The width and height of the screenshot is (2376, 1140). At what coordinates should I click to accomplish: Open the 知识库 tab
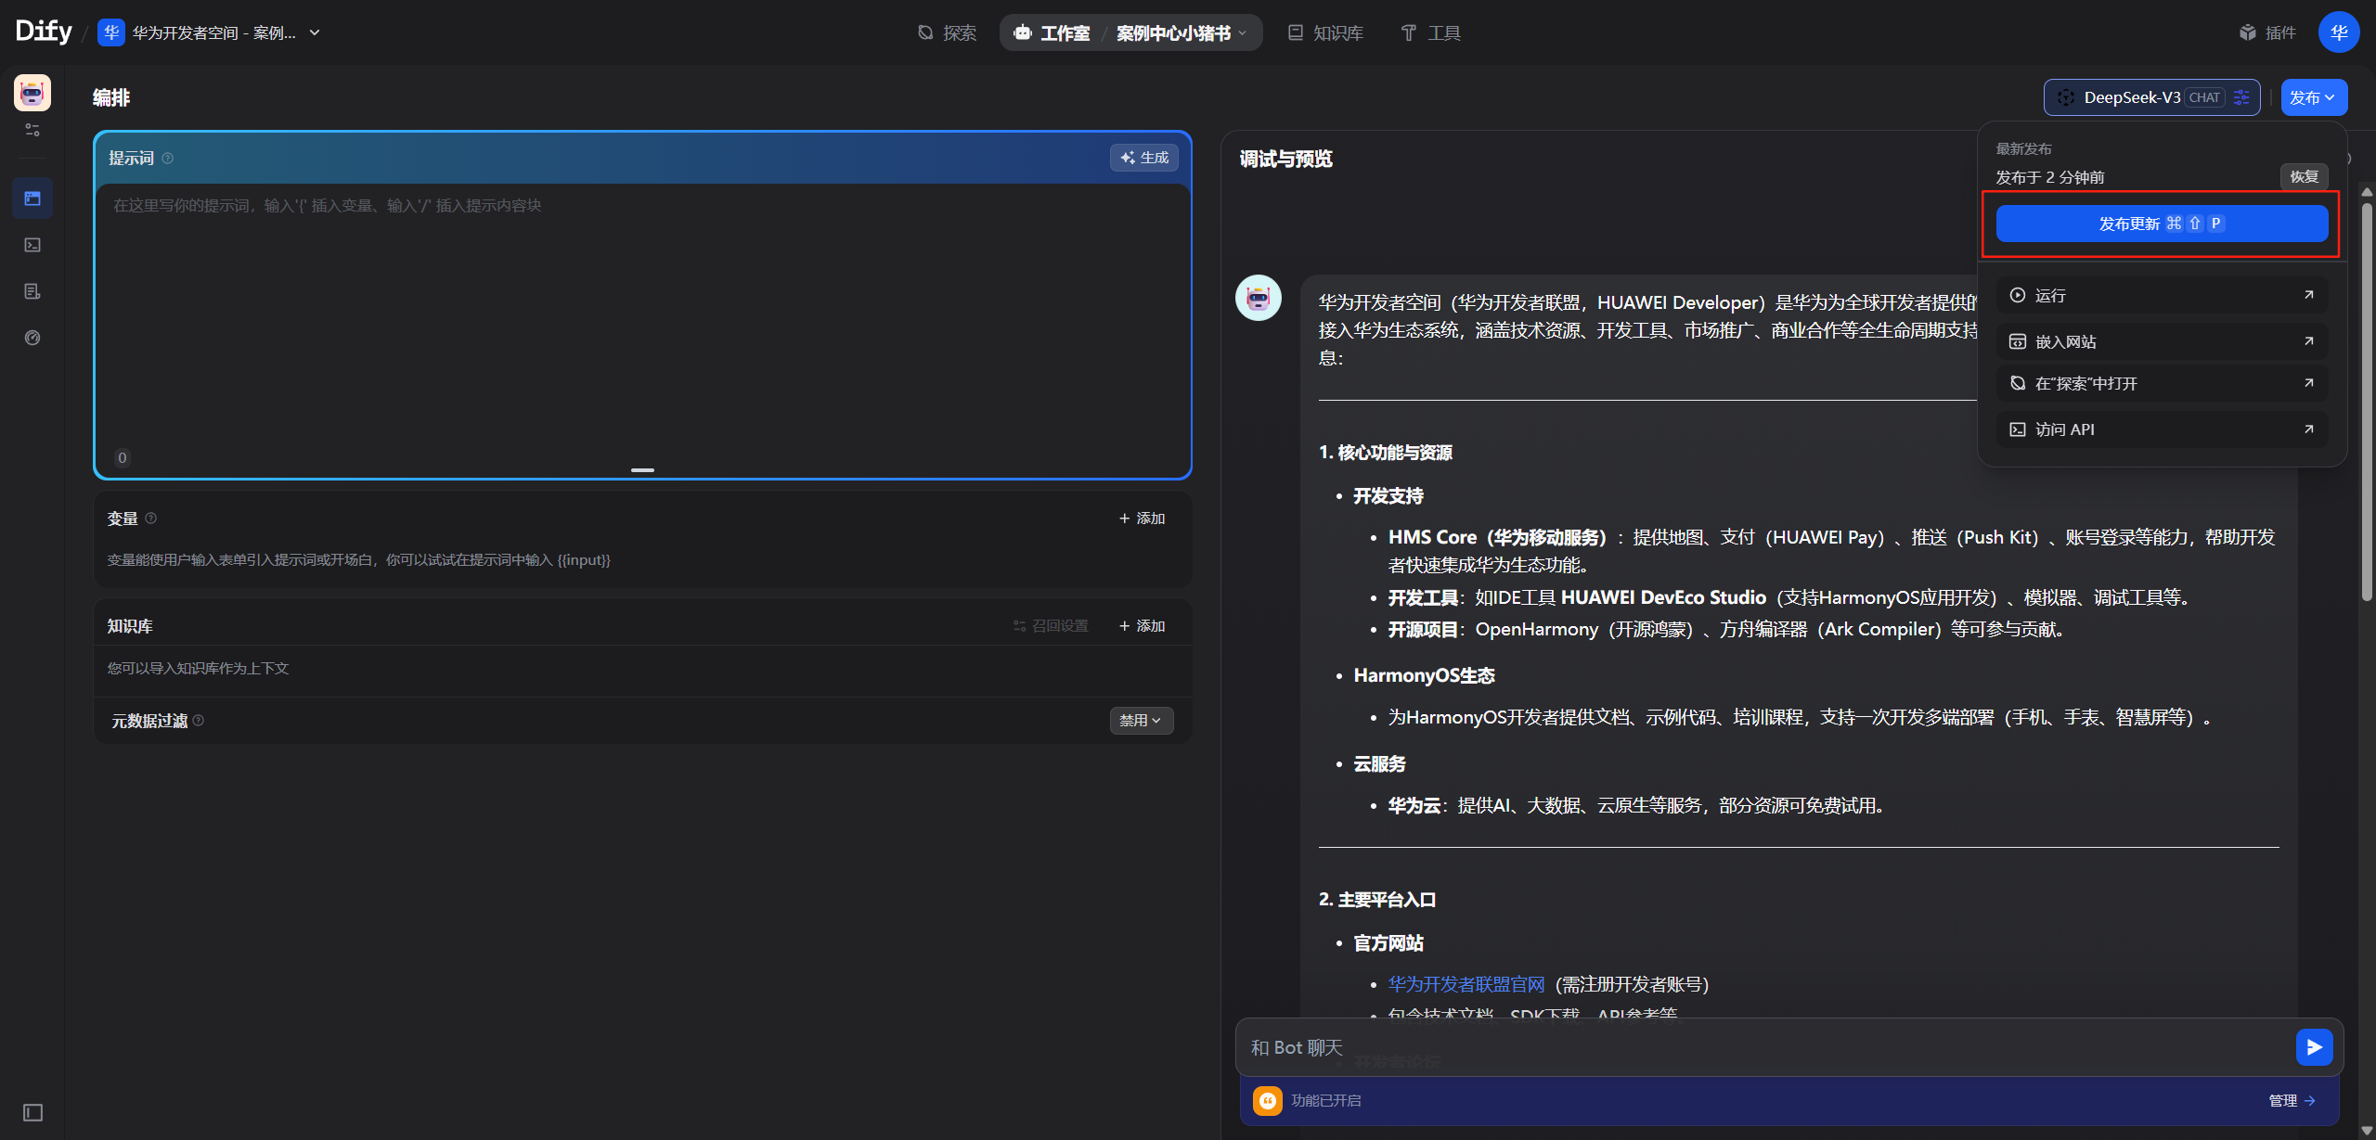coord(1326,32)
